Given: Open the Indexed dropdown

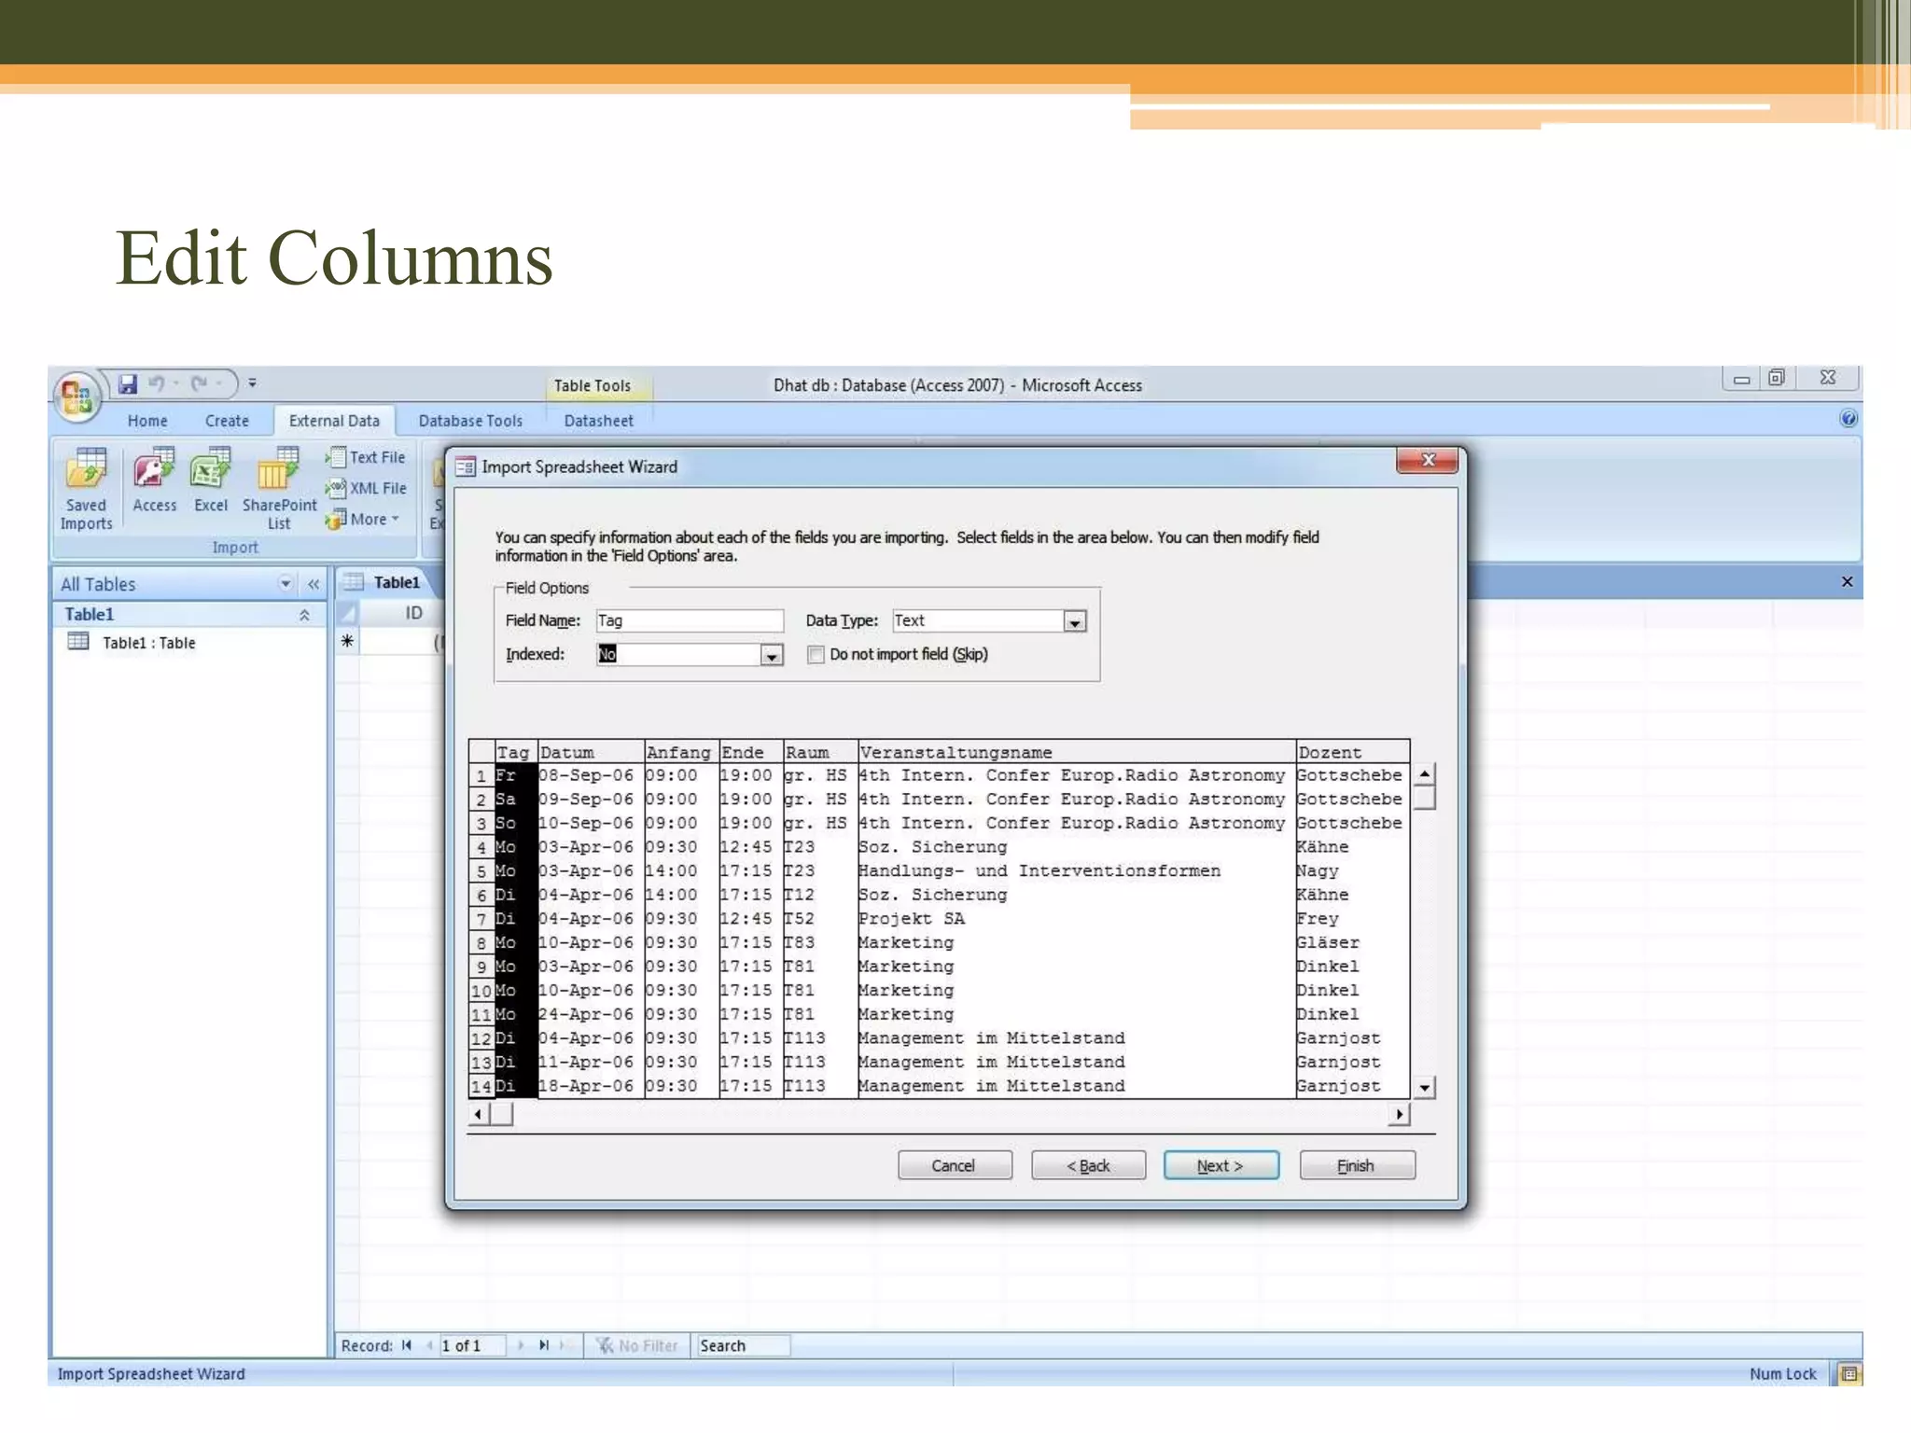Looking at the screenshot, I should [771, 655].
